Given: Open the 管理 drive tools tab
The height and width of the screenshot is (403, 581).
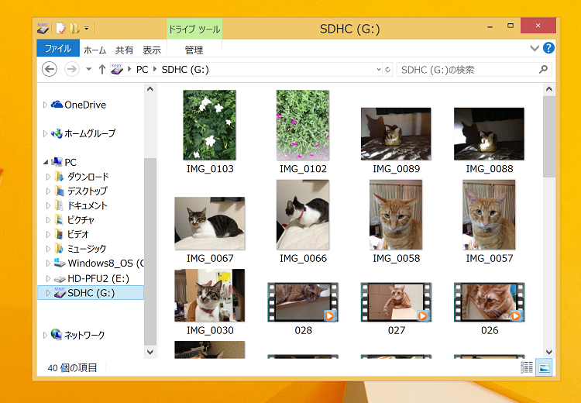Looking at the screenshot, I should pyautogui.click(x=194, y=50).
